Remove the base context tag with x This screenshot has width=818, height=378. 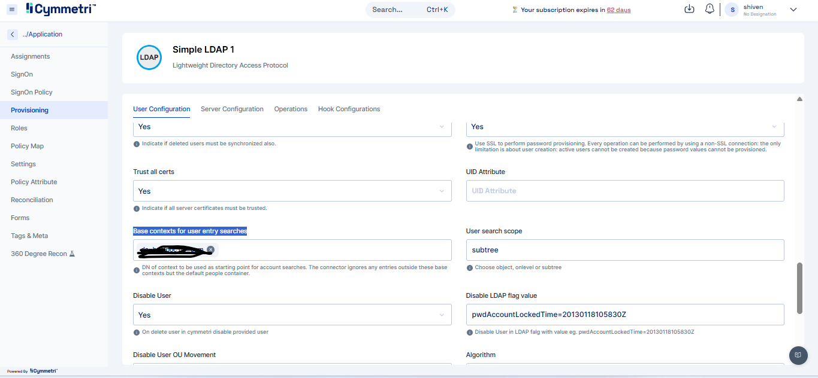[x=210, y=249]
